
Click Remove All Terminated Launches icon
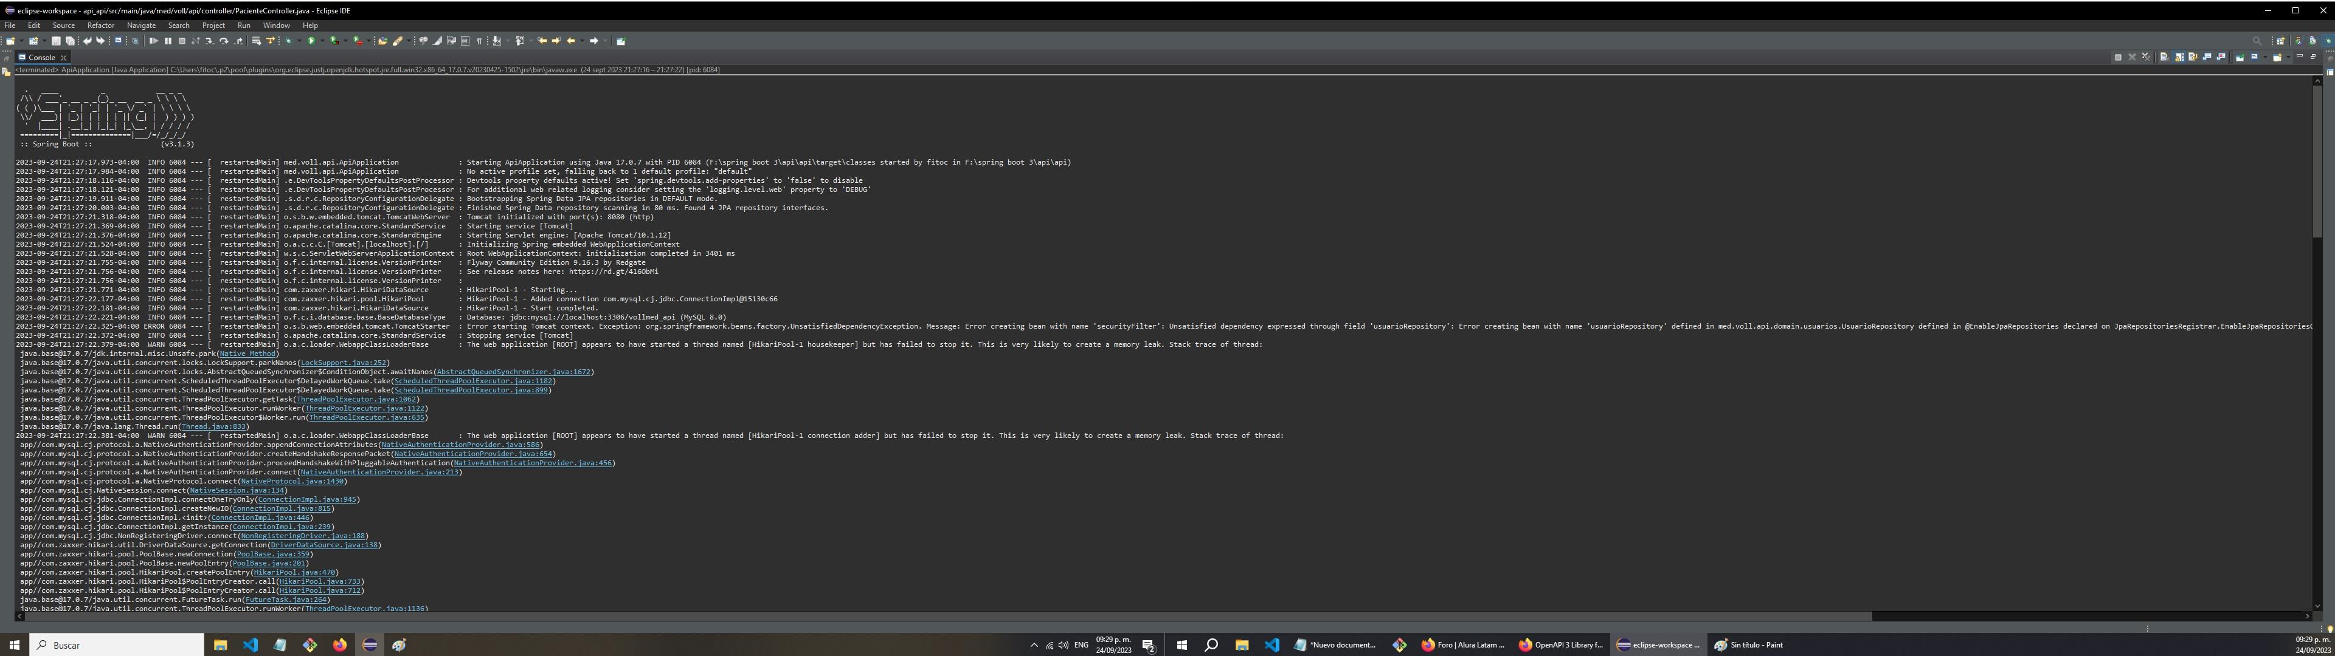[2146, 57]
